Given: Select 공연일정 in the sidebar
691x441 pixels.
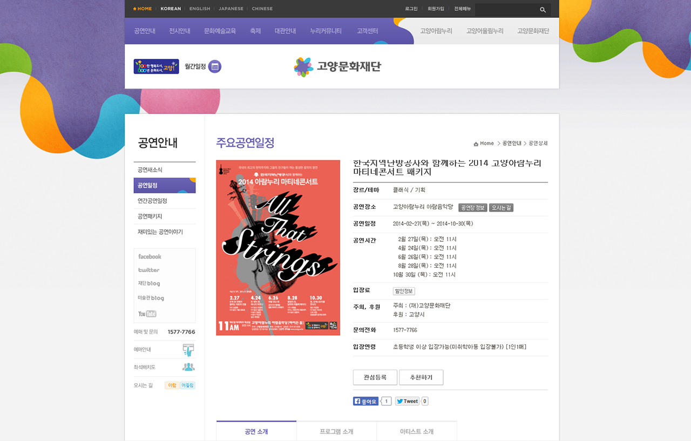Looking at the screenshot, I should click(x=165, y=185).
